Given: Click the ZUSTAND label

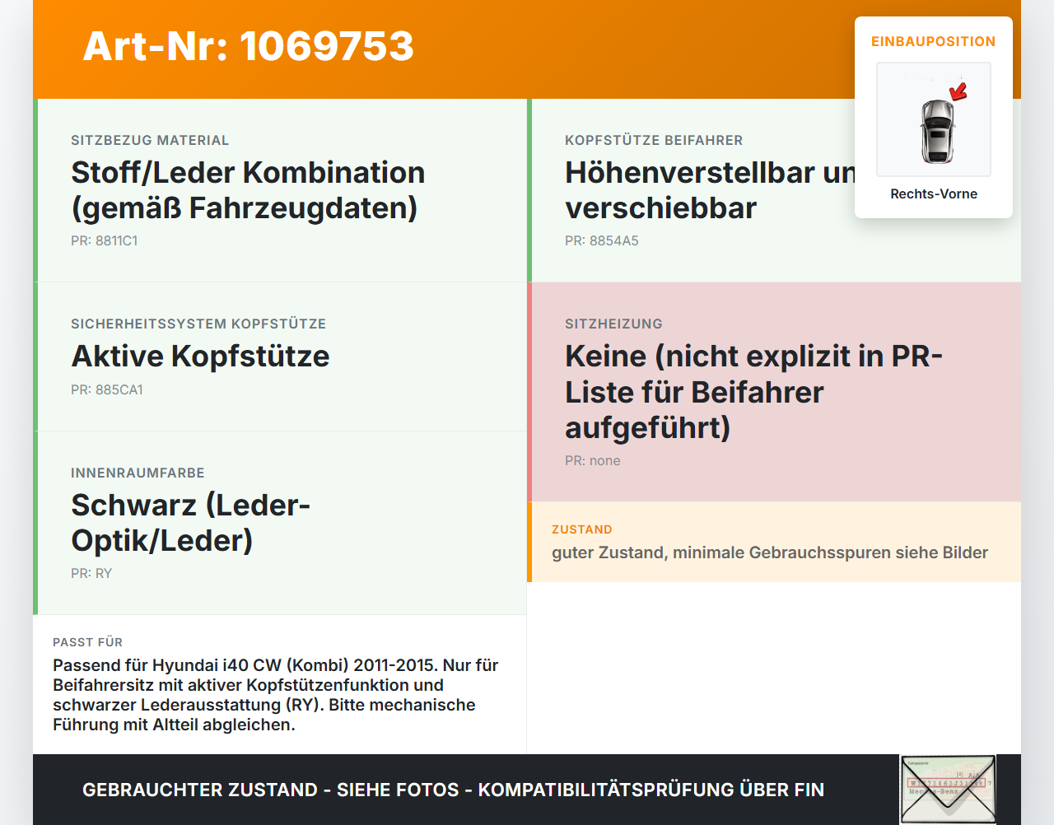Looking at the screenshot, I should click(582, 529).
